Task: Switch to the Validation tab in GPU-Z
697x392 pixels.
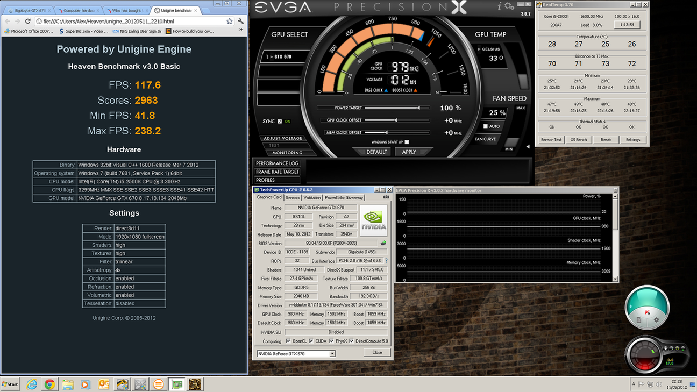Action: (x=312, y=198)
